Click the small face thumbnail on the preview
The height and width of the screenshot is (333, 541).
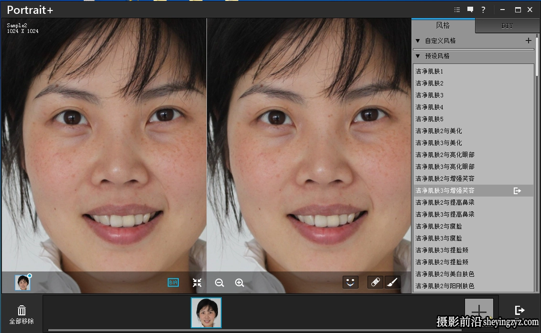click(x=23, y=282)
